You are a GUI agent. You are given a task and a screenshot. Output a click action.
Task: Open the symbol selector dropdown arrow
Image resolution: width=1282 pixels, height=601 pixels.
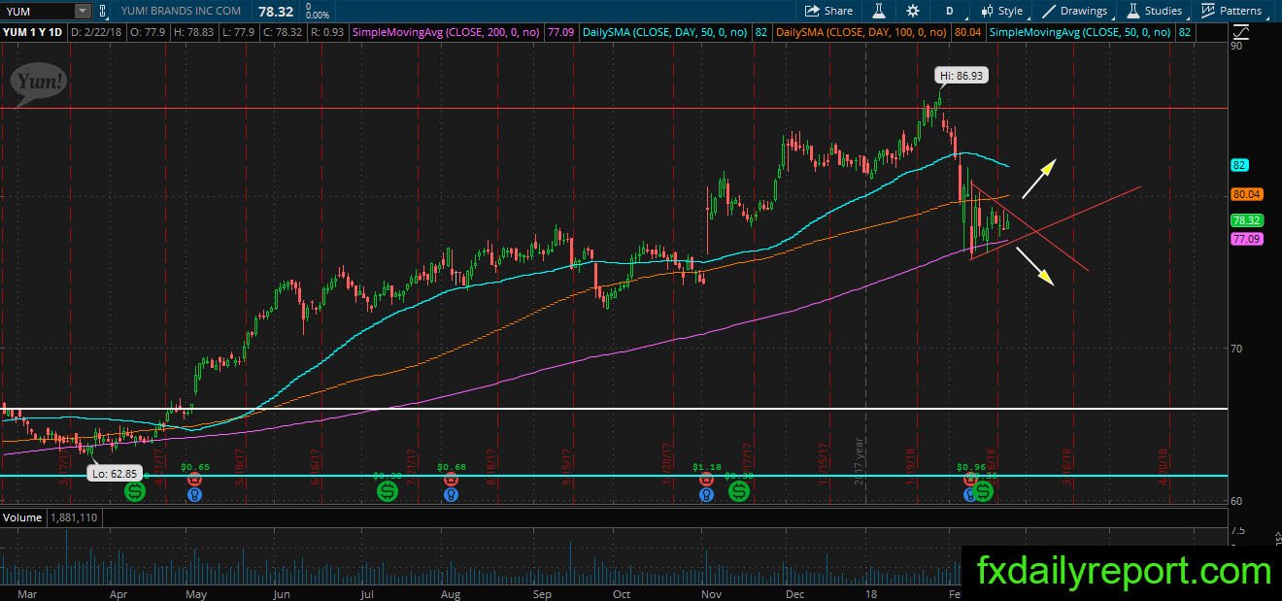coord(82,11)
